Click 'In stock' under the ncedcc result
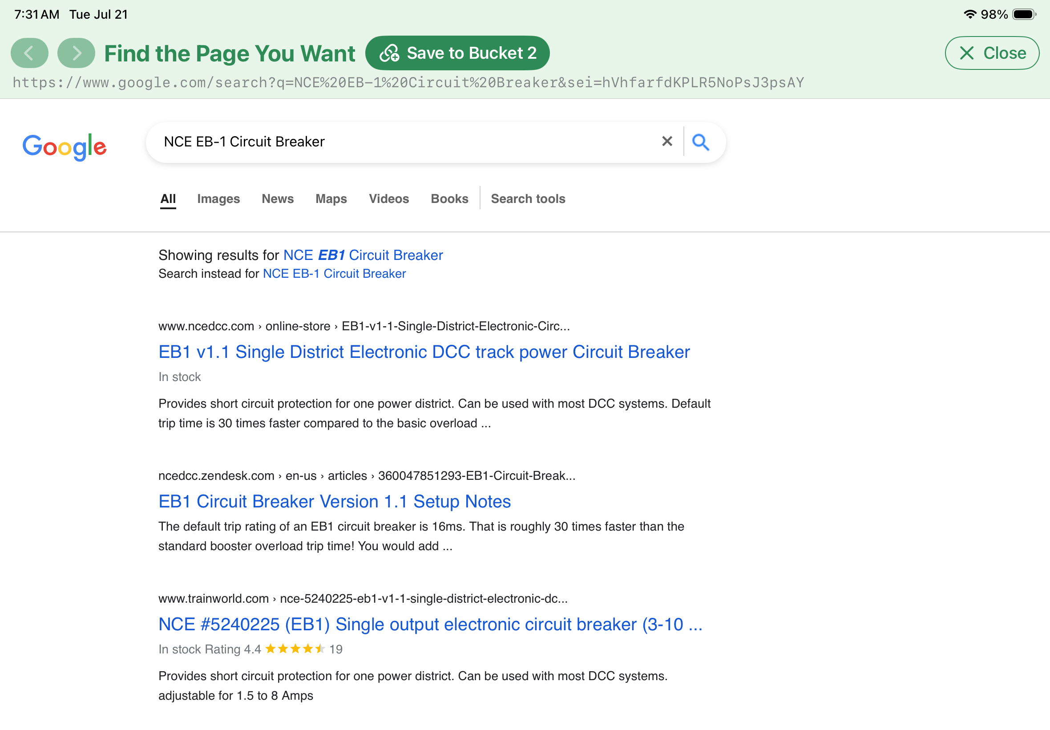 point(179,377)
